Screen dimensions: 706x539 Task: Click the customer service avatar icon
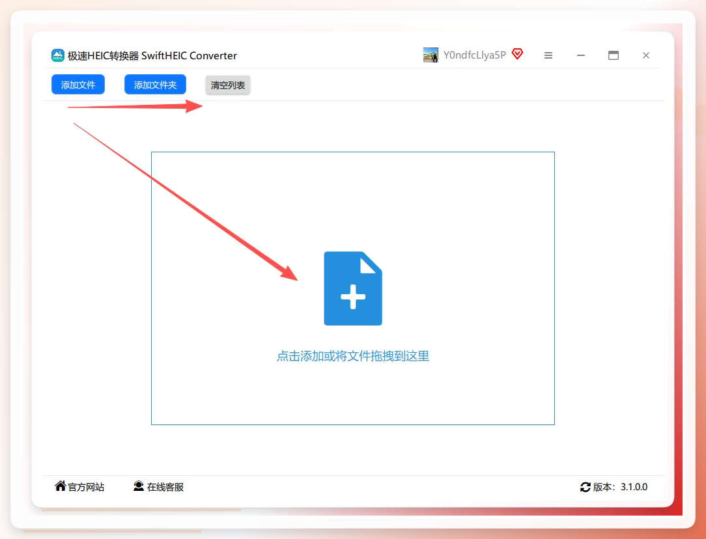coord(139,486)
